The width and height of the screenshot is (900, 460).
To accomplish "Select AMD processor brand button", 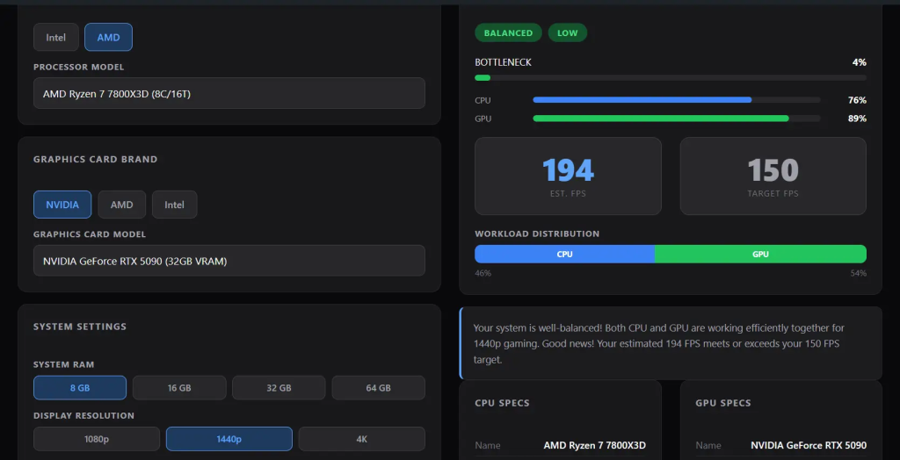I will [x=108, y=37].
